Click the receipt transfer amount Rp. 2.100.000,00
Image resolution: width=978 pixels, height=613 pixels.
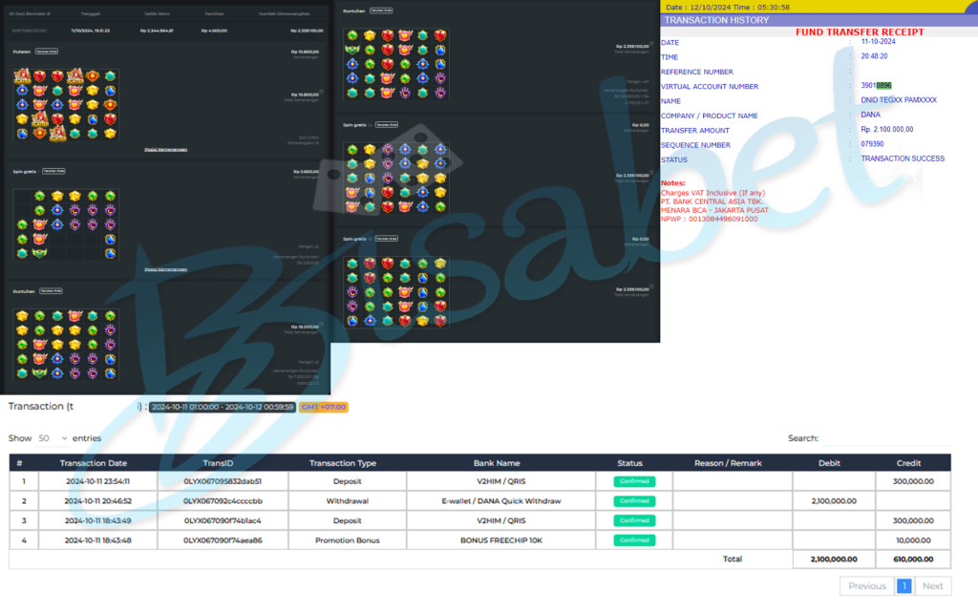tap(887, 130)
